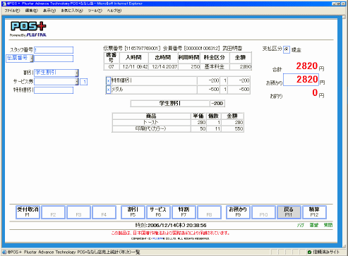348x256 pixels.
Task: Click the 入時間 column header
Action: click(x=133, y=58)
